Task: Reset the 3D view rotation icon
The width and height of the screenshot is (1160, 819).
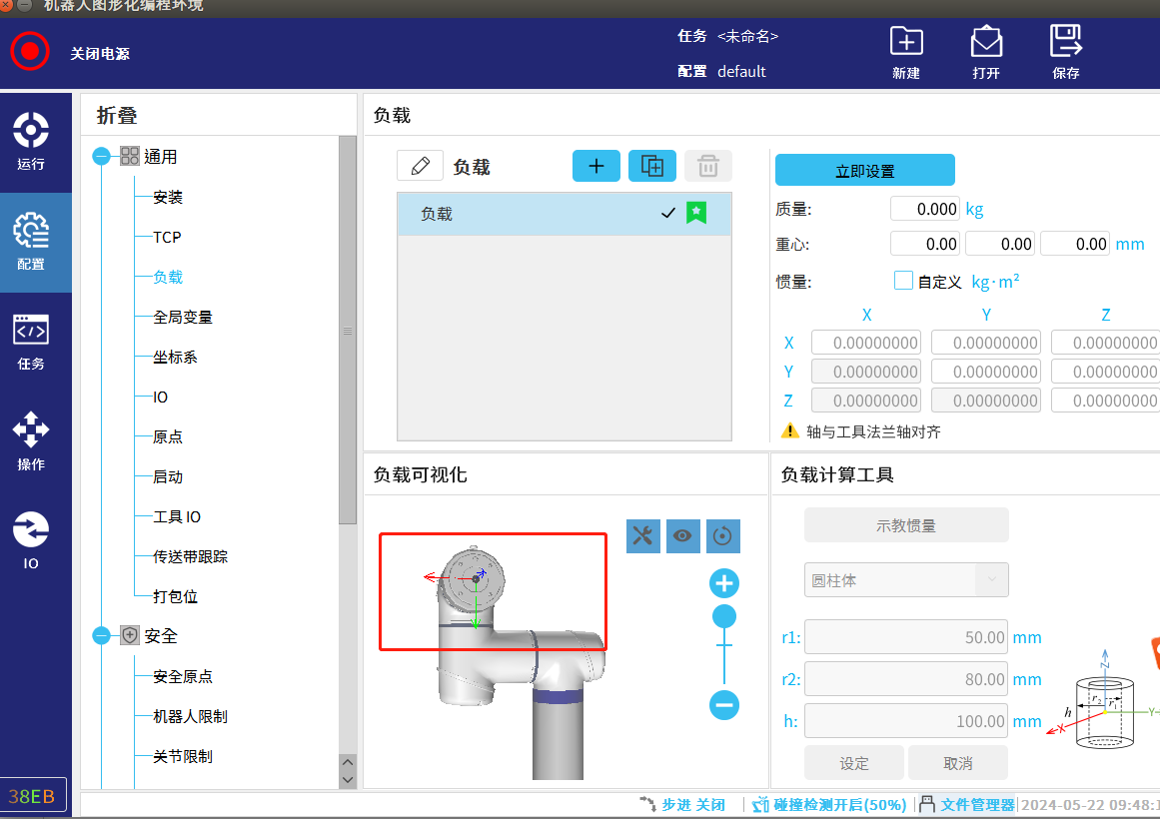Action: 722,536
